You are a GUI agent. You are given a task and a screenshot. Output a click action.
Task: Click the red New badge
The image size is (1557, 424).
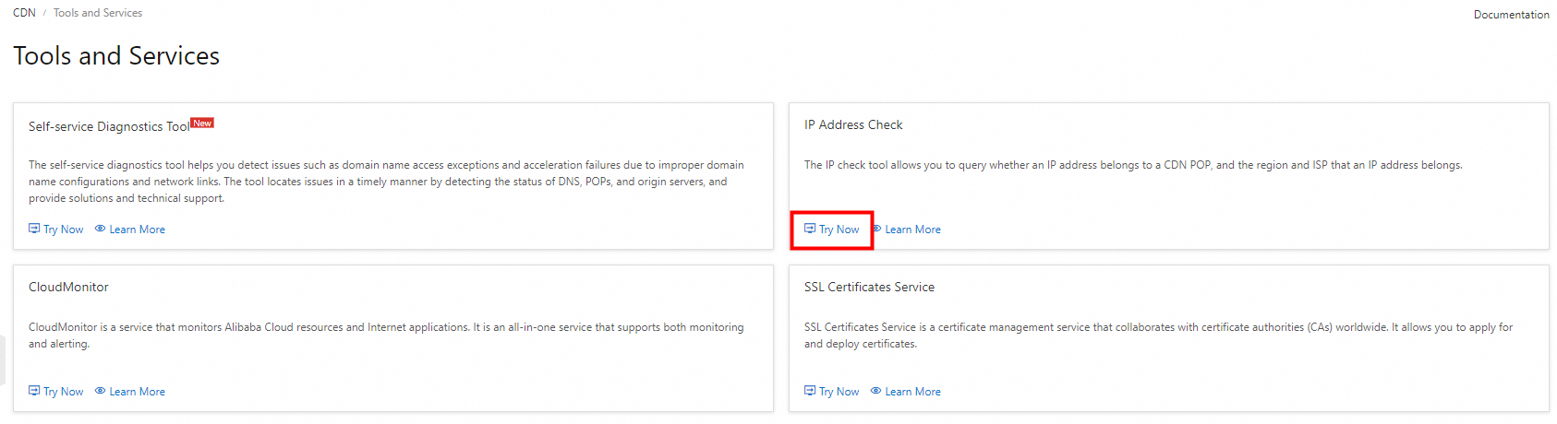click(x=202, y=123)
